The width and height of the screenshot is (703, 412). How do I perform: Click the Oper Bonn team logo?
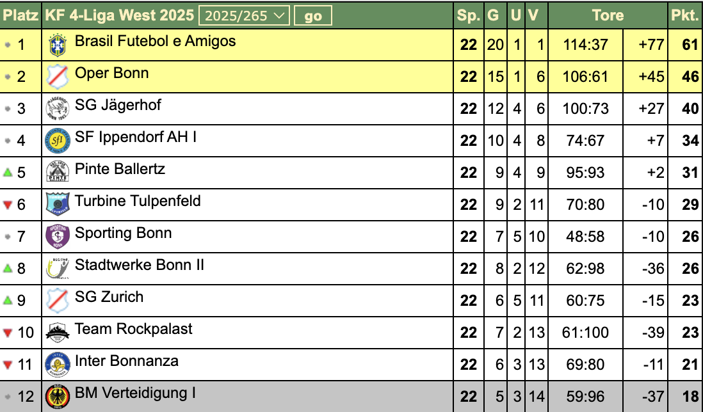tap(58, 77)
